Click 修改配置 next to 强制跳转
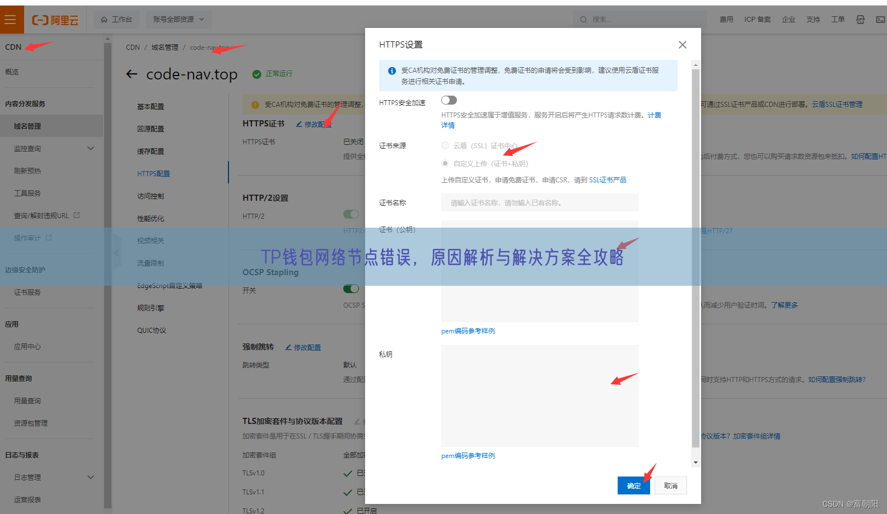Image resolution: width=887 pixels, height=514 pixels. point(303,347)
